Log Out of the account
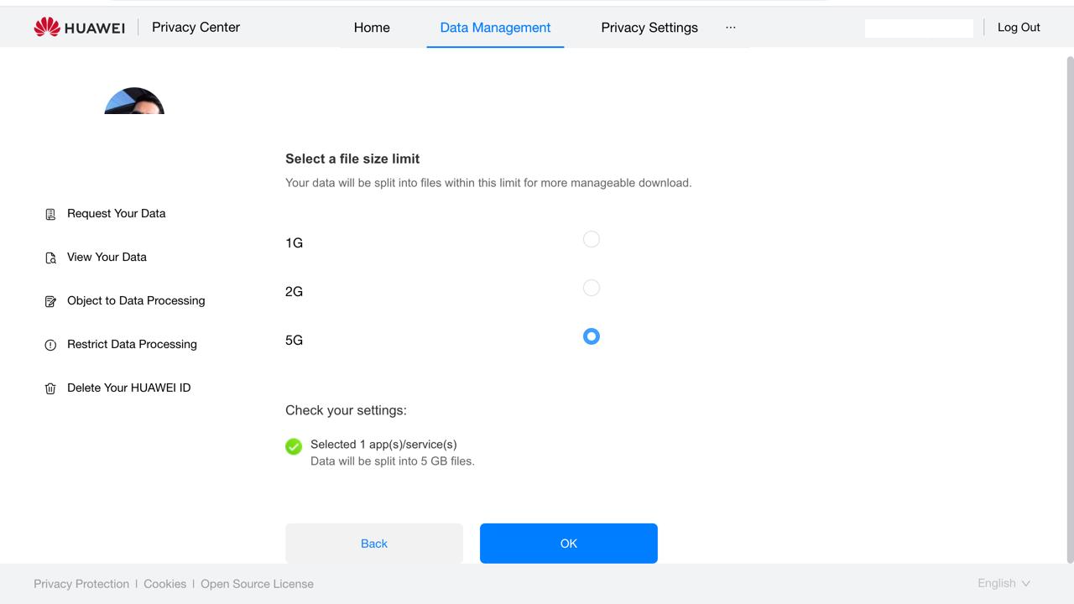1074x604 pixels. point(1019,27)
